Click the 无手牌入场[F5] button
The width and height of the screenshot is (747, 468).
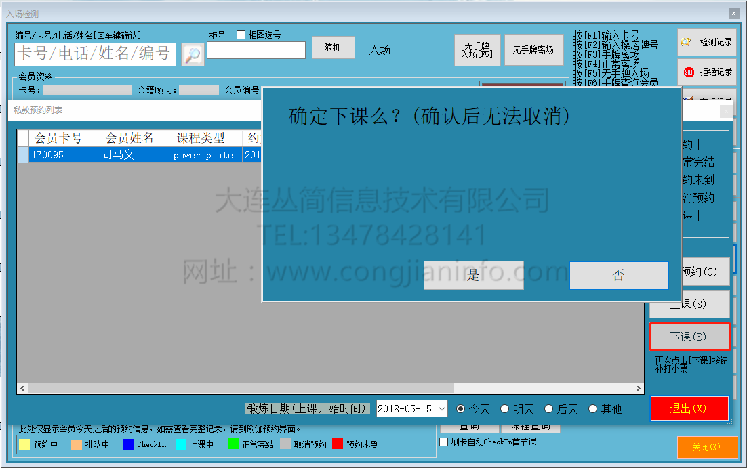click(477, 49)
